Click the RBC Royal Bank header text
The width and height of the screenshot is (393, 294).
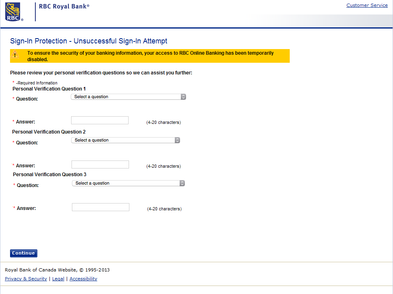click(64, 6)
